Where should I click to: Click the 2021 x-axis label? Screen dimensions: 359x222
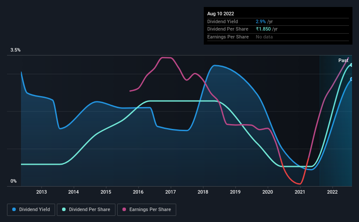coord(300,192)
